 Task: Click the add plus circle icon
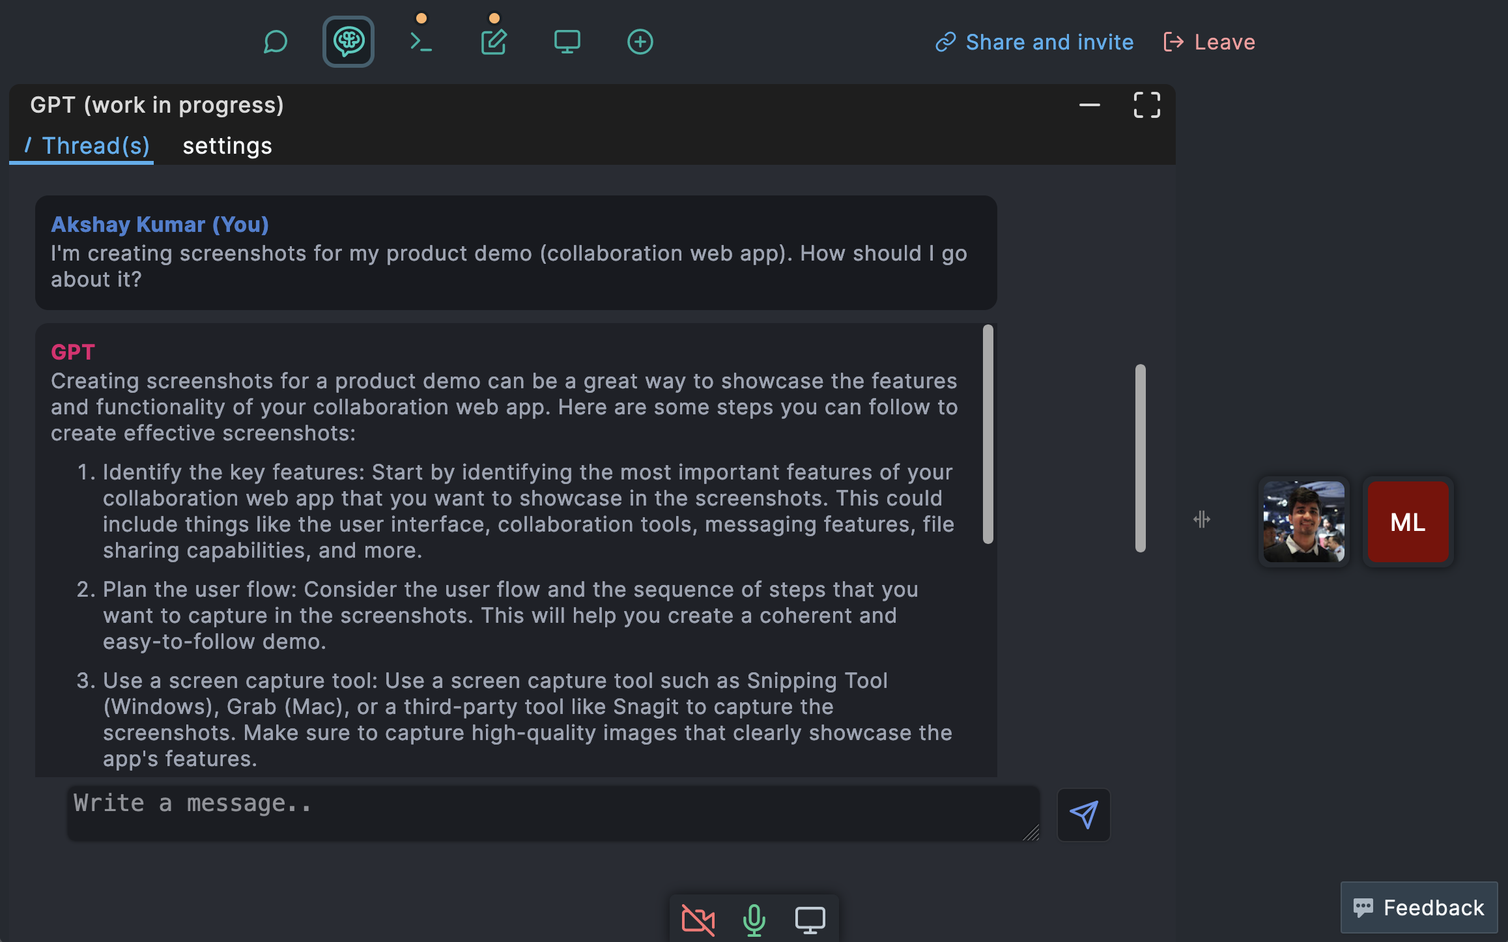(x=640, y=42)
